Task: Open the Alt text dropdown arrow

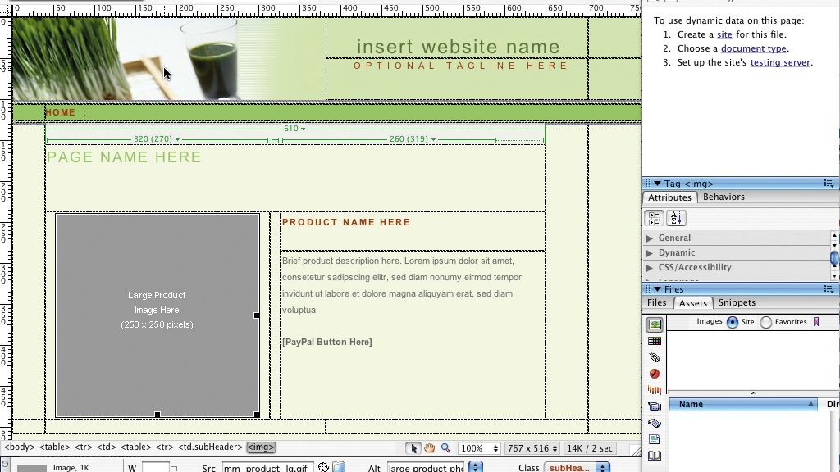Action: 475,467
